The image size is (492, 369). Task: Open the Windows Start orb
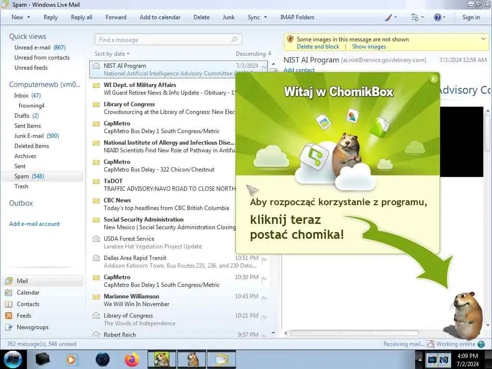[13, 359]
